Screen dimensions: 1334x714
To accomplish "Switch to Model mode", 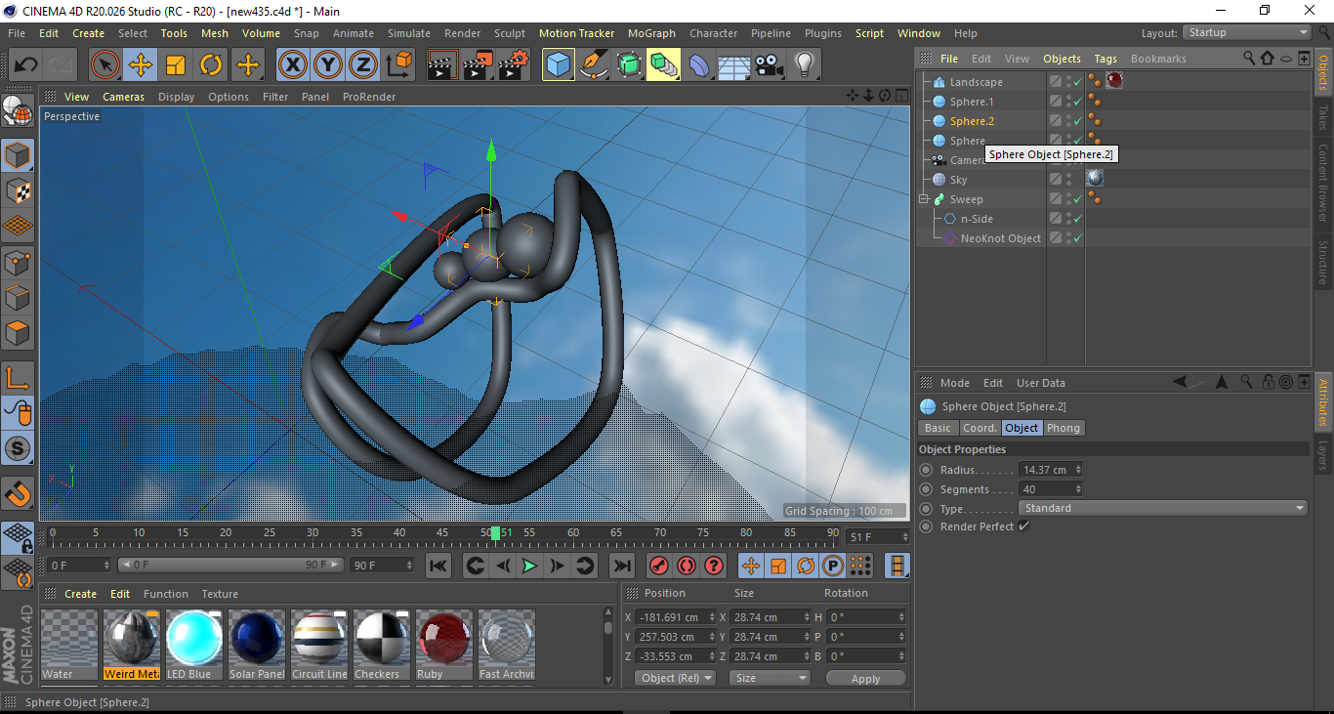I will (x=18, y=155).
